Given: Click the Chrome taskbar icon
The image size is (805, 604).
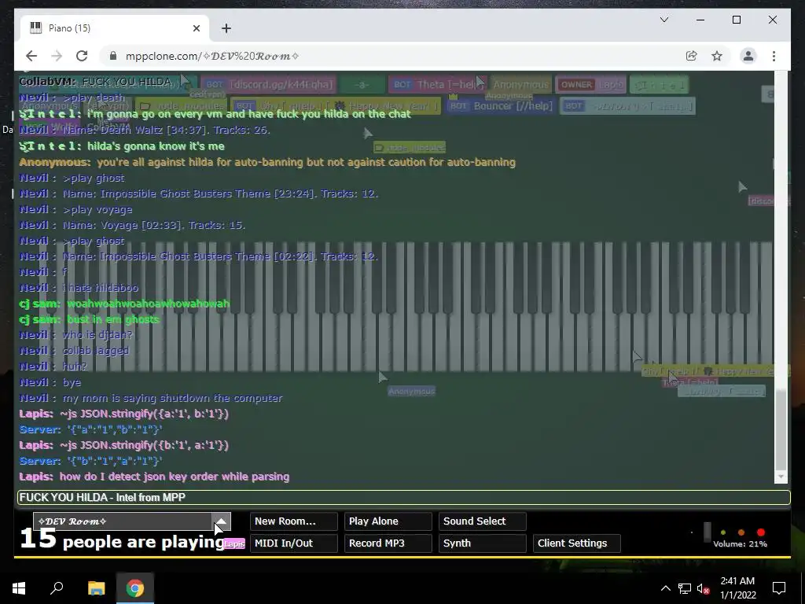Looking at the screenshot, I should tap(135, 588).
